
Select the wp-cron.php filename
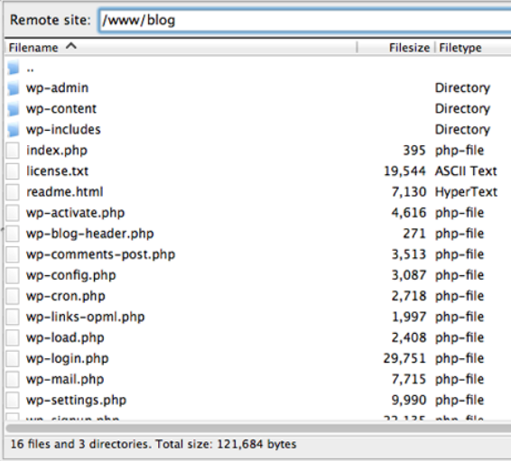tap(66, 296)
